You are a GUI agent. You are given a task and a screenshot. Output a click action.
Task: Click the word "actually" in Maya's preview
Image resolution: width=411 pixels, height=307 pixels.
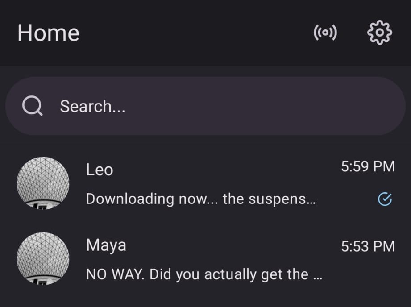coord(235,275)
